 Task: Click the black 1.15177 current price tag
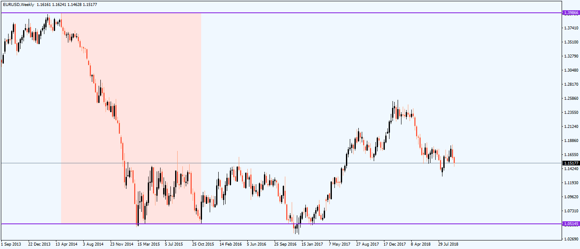pos(571,163)
